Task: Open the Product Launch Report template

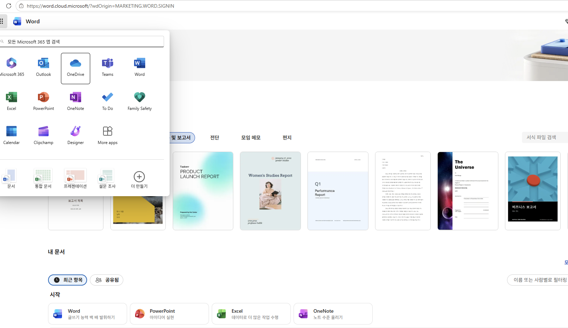Action: [203, 191]
